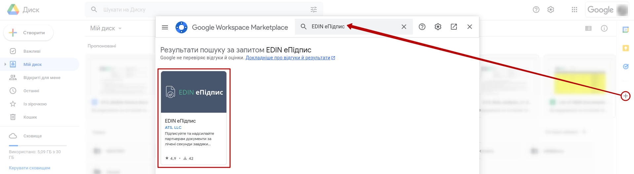
Task: Open Drive settings gear icon
Action: 551,10
